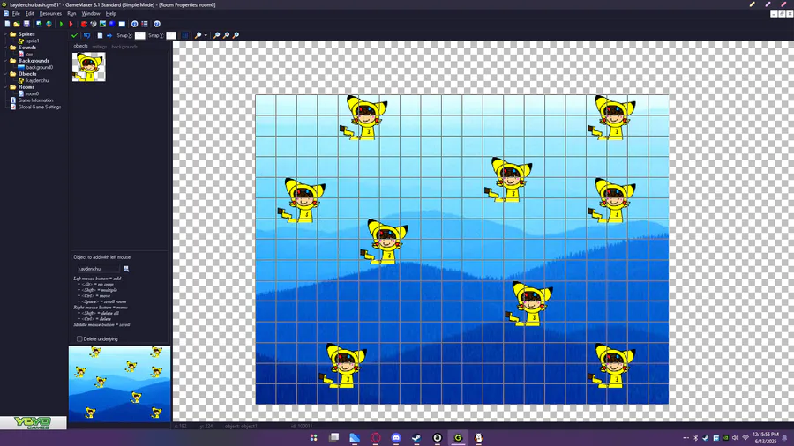Open the Resources menu
Image resolution: width=794 pixels, height=446 pixels.
pos(50,13)
